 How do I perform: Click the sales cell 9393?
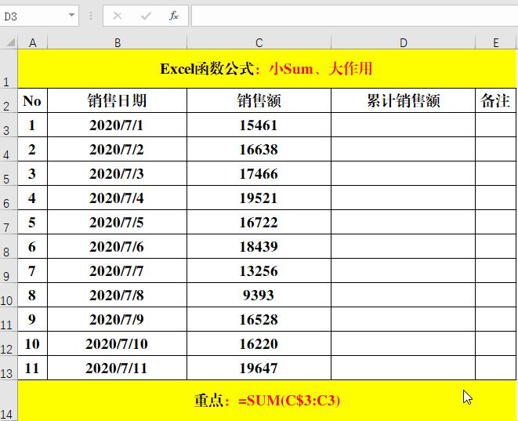click(x=259, y=295)
